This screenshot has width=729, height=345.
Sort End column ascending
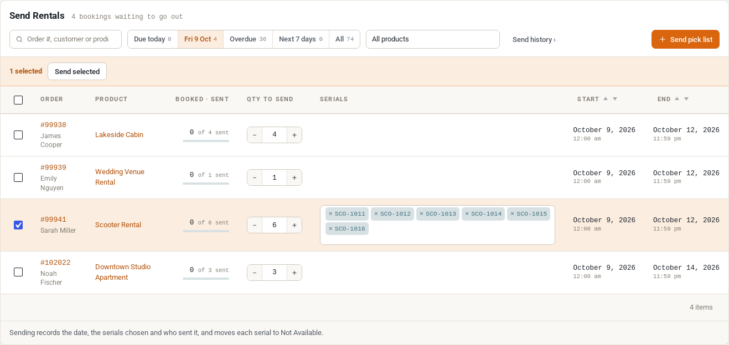tap(677, 99)
